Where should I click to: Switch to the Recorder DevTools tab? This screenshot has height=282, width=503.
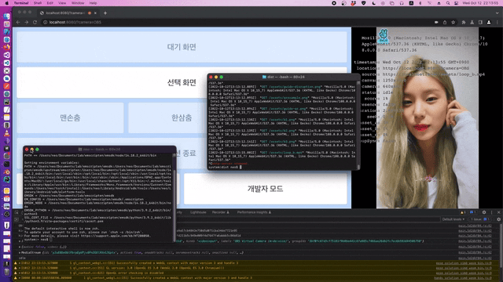pyautogui.click(x=220, y=212)
